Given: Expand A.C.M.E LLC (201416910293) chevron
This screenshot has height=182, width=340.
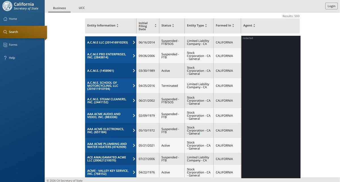Looking at the screenshot, I should tap(134, 43).
